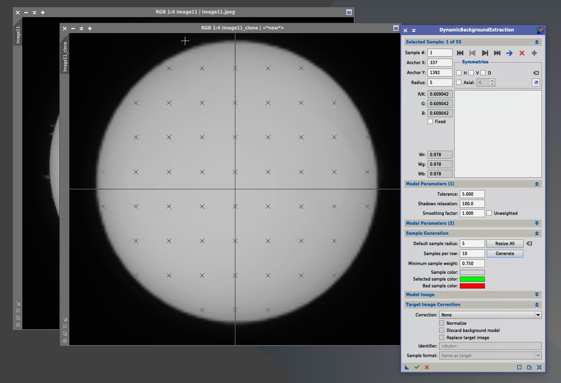Click the colorful process icon in DBE title bar
Screen dimensions: 561x383
pyautogui.click(x=540, y=30)
